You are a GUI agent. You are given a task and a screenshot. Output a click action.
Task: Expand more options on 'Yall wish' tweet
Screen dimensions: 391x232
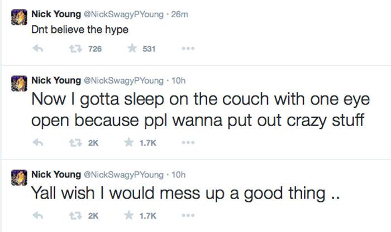click(x=188, y=215)
